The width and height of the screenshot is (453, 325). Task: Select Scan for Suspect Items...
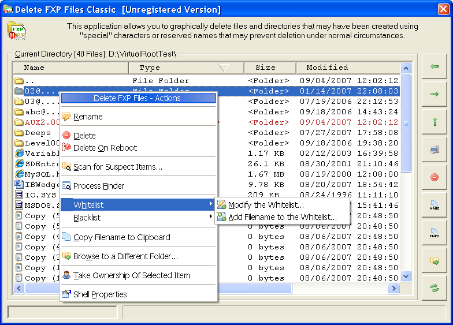pos(139,167)
